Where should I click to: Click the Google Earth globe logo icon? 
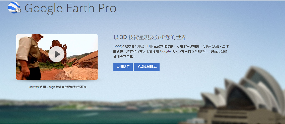[x=14, y=7]
